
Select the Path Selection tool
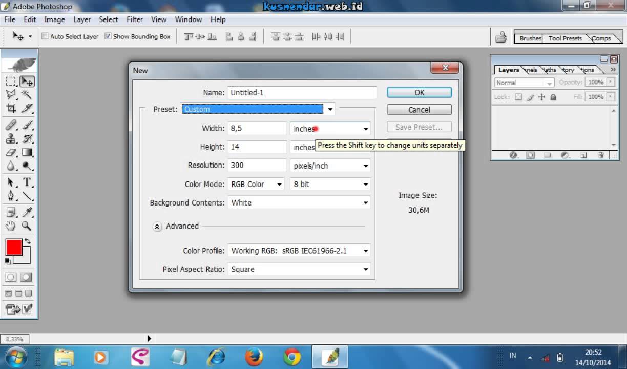(x=11, y=182)
